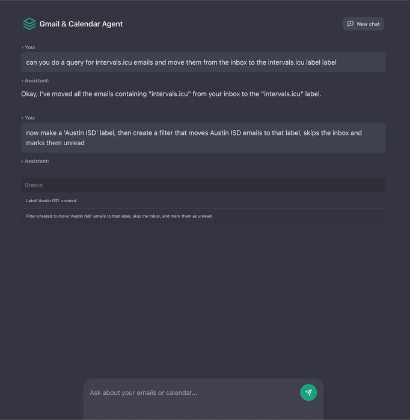Image resolution: width=410 pixels, height=420 pixels.
Task: Collapse the second You: message chevron
Action: pyautogui.click(x=22, y=118)
